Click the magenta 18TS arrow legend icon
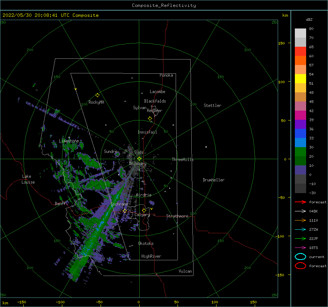The width and height of the screenshot is (328, 307). (300, 248)
